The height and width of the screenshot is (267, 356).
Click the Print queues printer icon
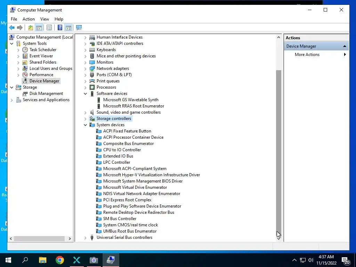tap(92, 81)
